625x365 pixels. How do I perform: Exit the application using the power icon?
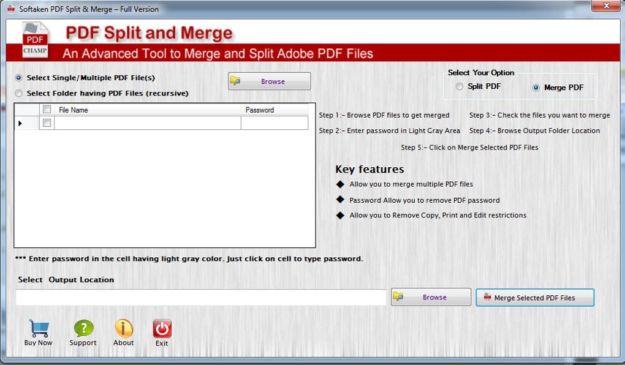162,327
